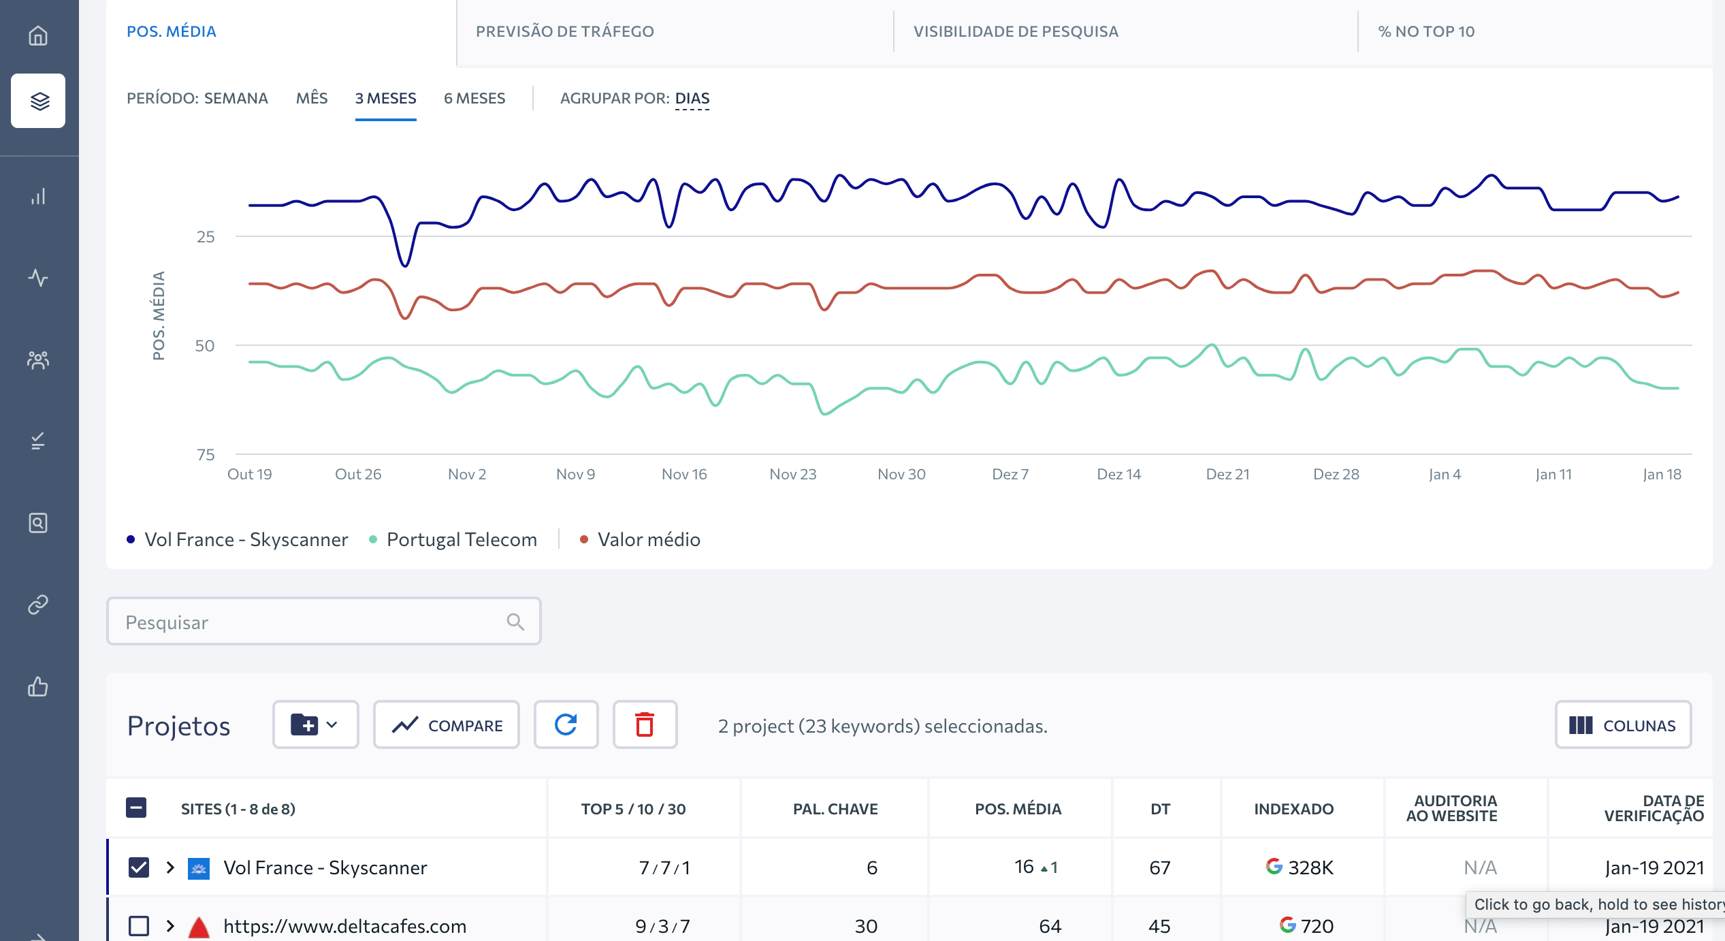The image size is (1725, 941).
Task: Click the refresh projects icon button
Action: 566,724
